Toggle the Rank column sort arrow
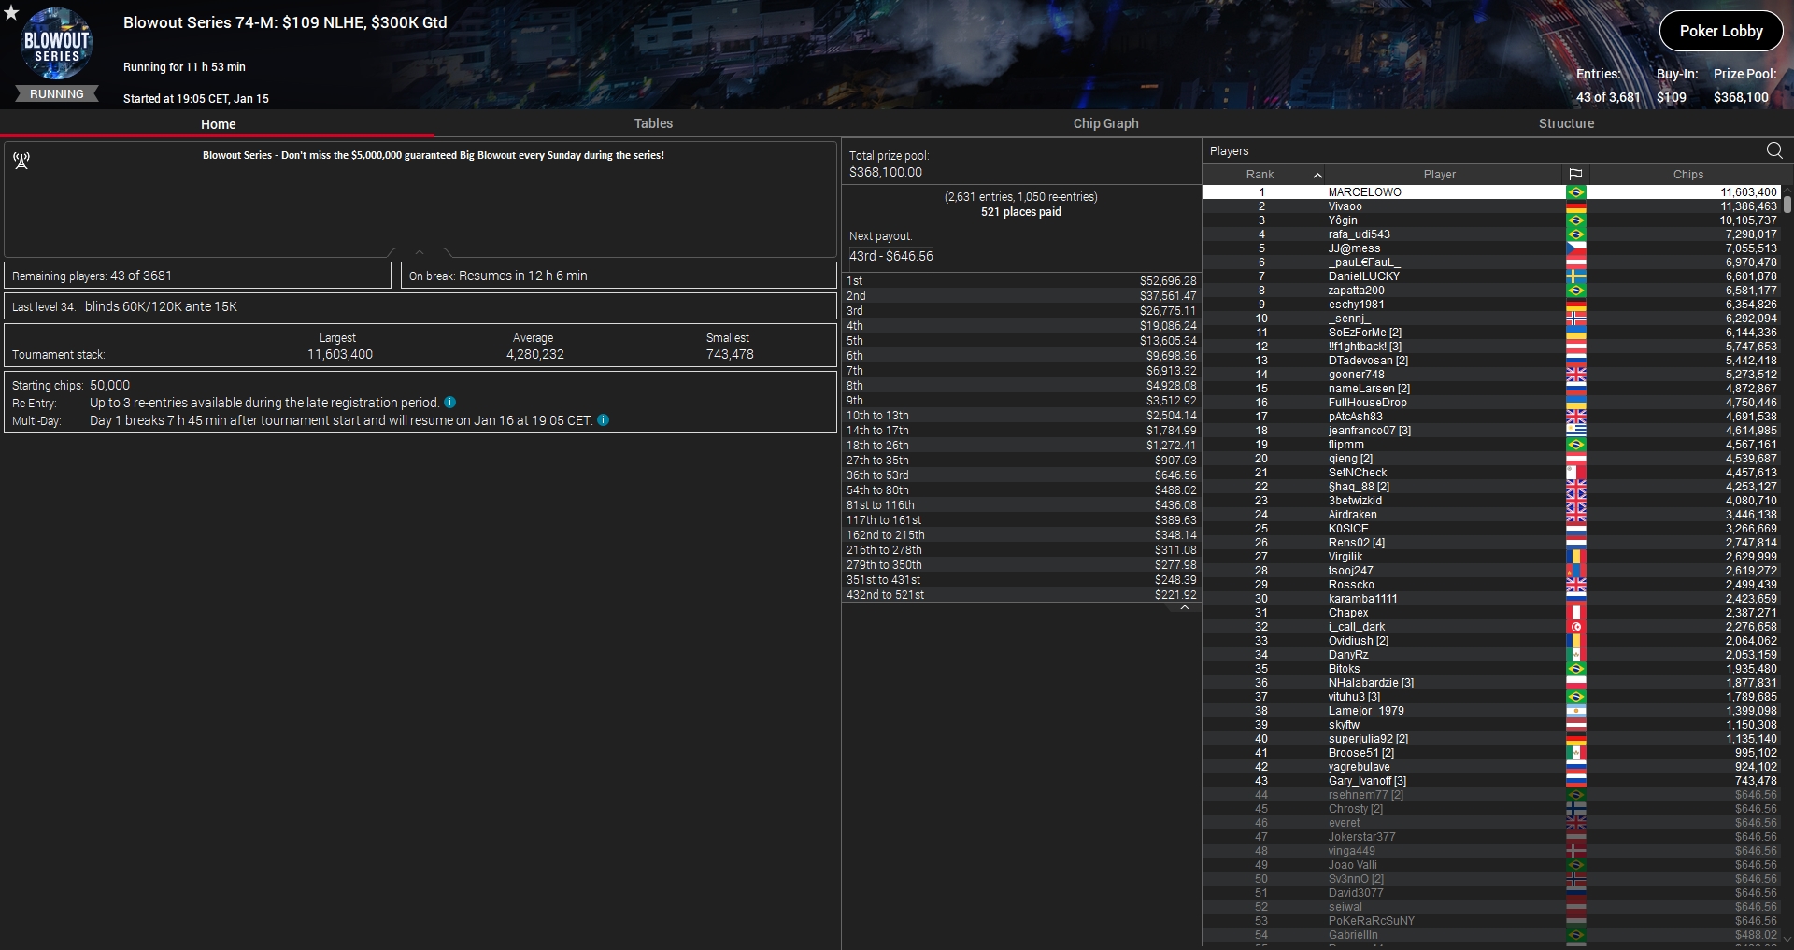The height and width of the screenshot is (950, 1794). tap(1317, 175)
